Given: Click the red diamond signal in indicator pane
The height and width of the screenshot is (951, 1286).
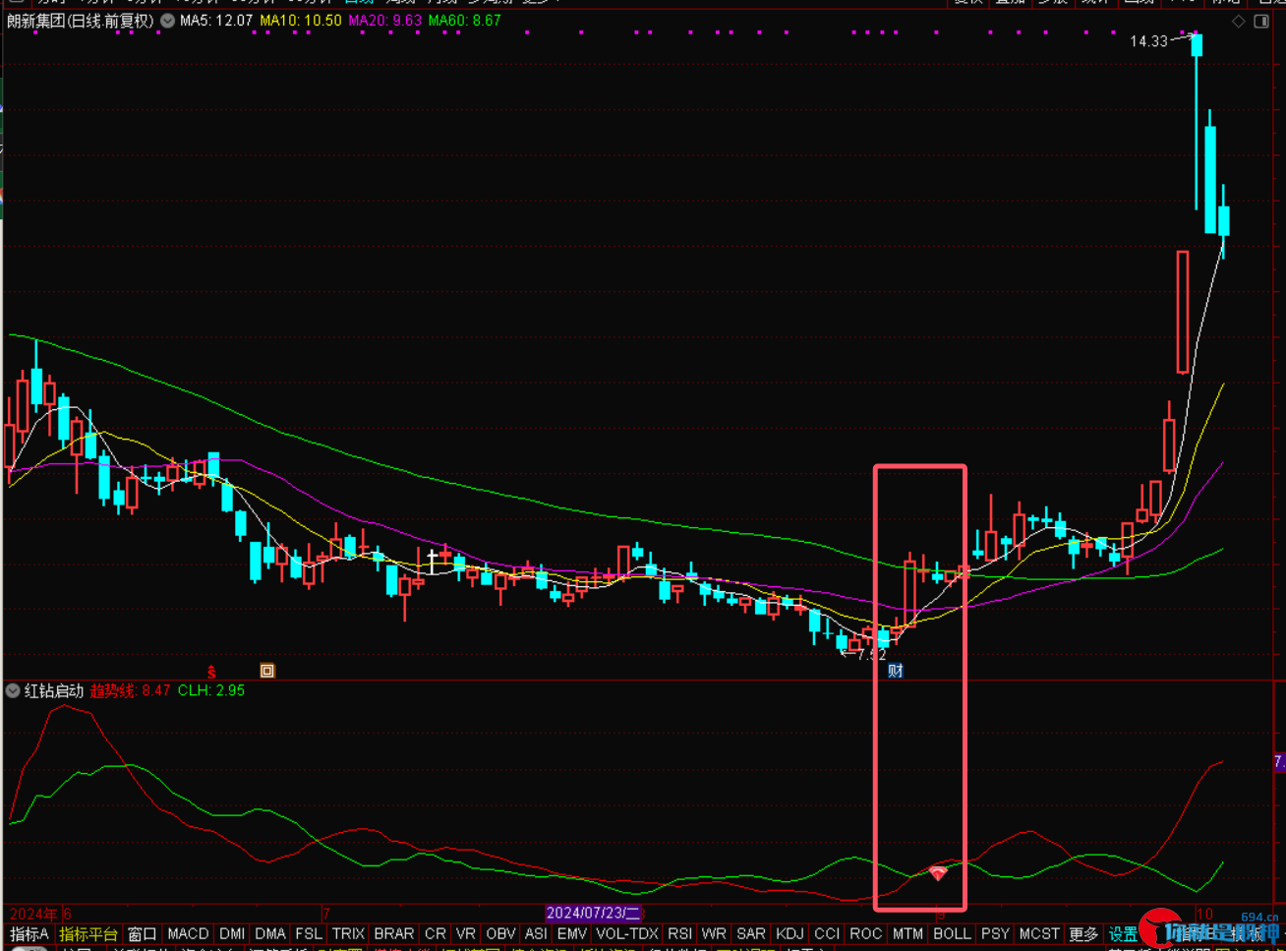Looking at the screenshot, I should (938, 873).
